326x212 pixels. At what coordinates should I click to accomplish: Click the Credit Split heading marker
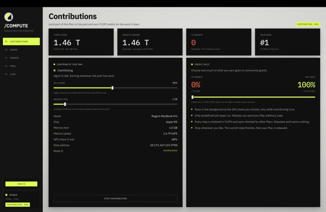click(x=192, y=64)
